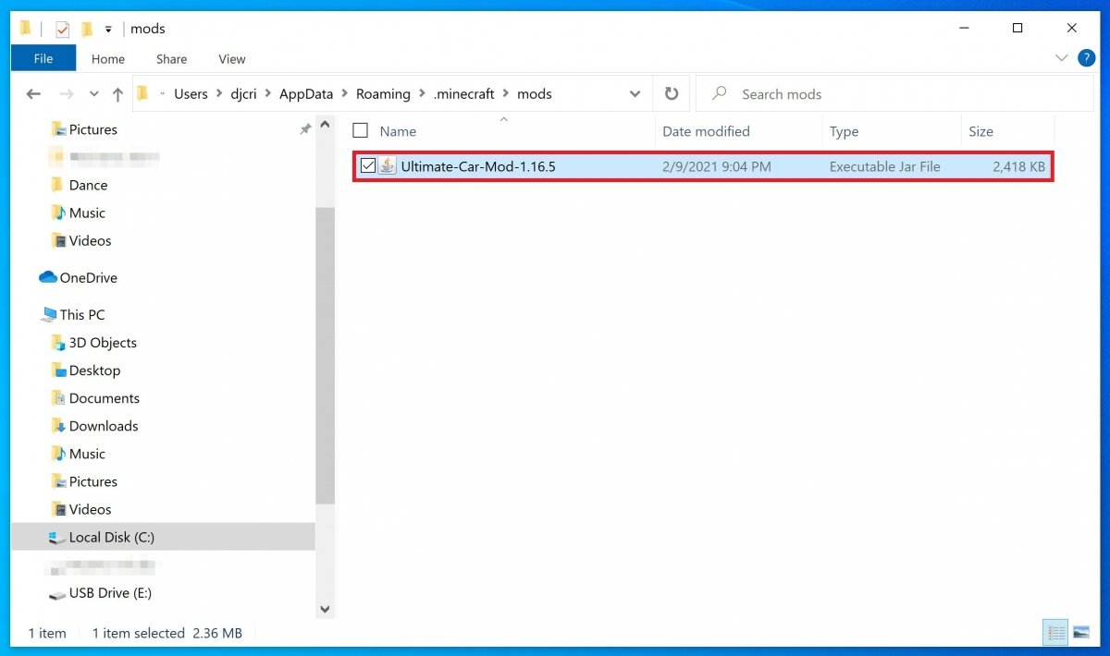
Task: Switch to the Home ribbon tab
Action: tap(108, 58)
